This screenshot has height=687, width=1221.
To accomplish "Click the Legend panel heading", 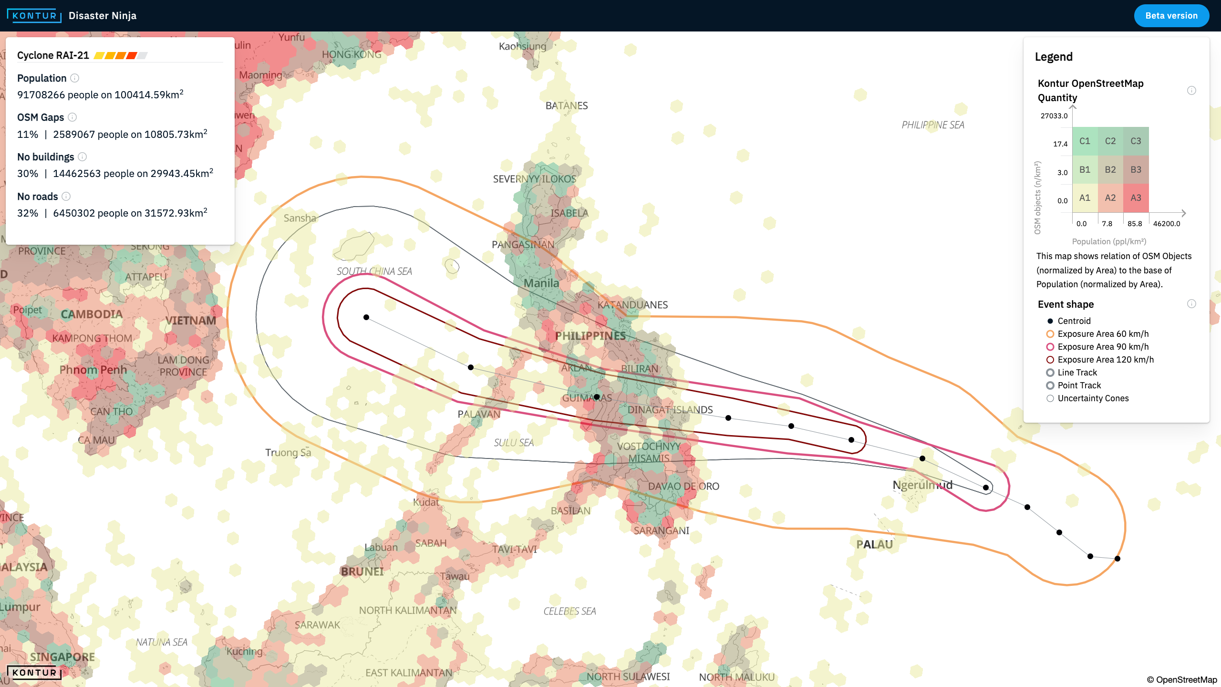I will (x=1054, y=57).
